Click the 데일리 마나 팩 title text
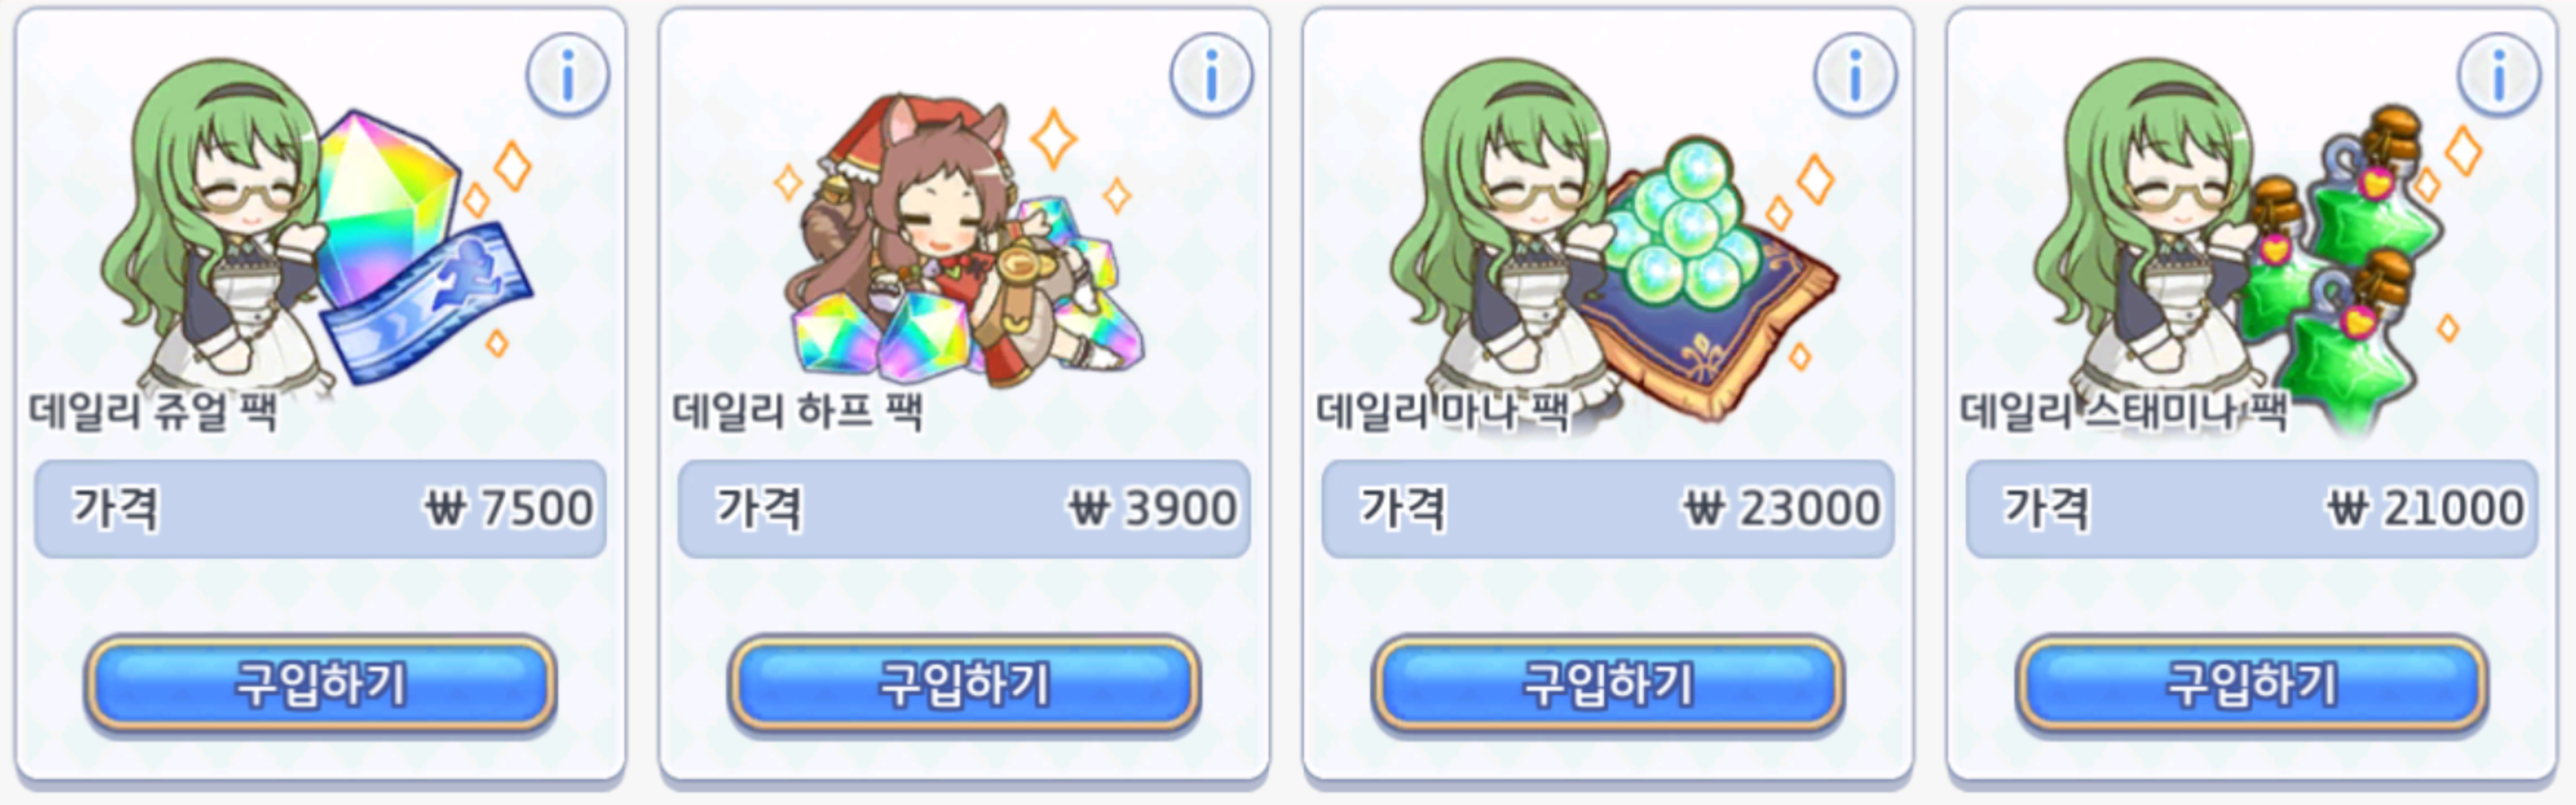This screenshot has width=2576, height=805. pyautogui.click(x=1442, y=411)
